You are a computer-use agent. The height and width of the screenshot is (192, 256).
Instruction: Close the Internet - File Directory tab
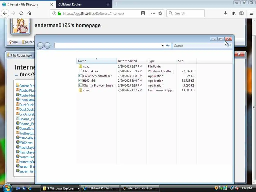coord(52,4)
